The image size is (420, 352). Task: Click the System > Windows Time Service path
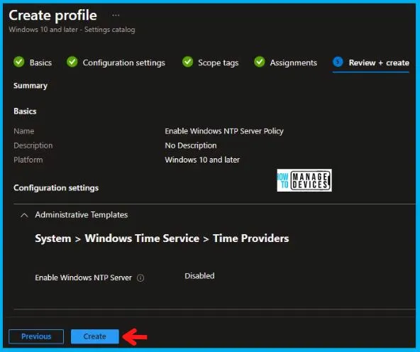(x=117, y=238)
